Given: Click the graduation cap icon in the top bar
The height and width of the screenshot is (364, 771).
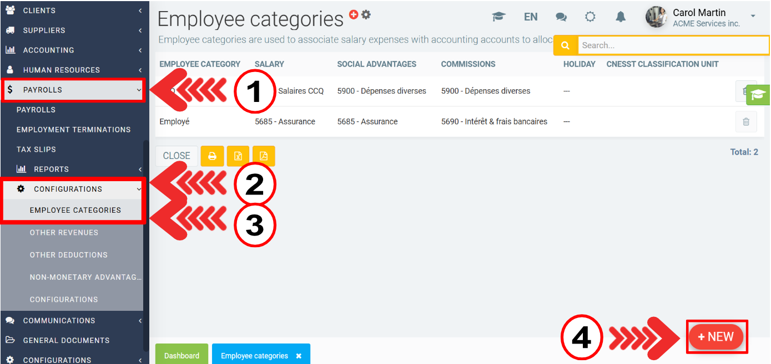Looking at the screenshot, I should [498, 17].
